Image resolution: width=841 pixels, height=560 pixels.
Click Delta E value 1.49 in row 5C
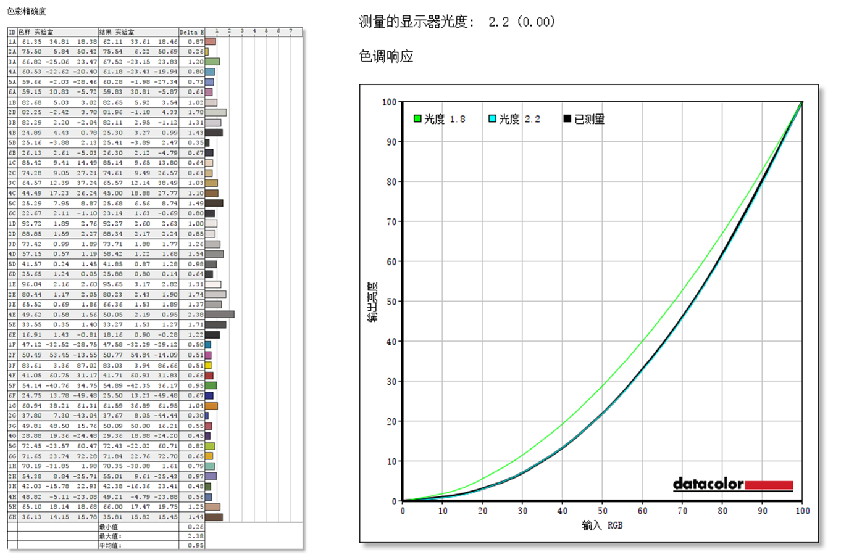click(196, 203)
